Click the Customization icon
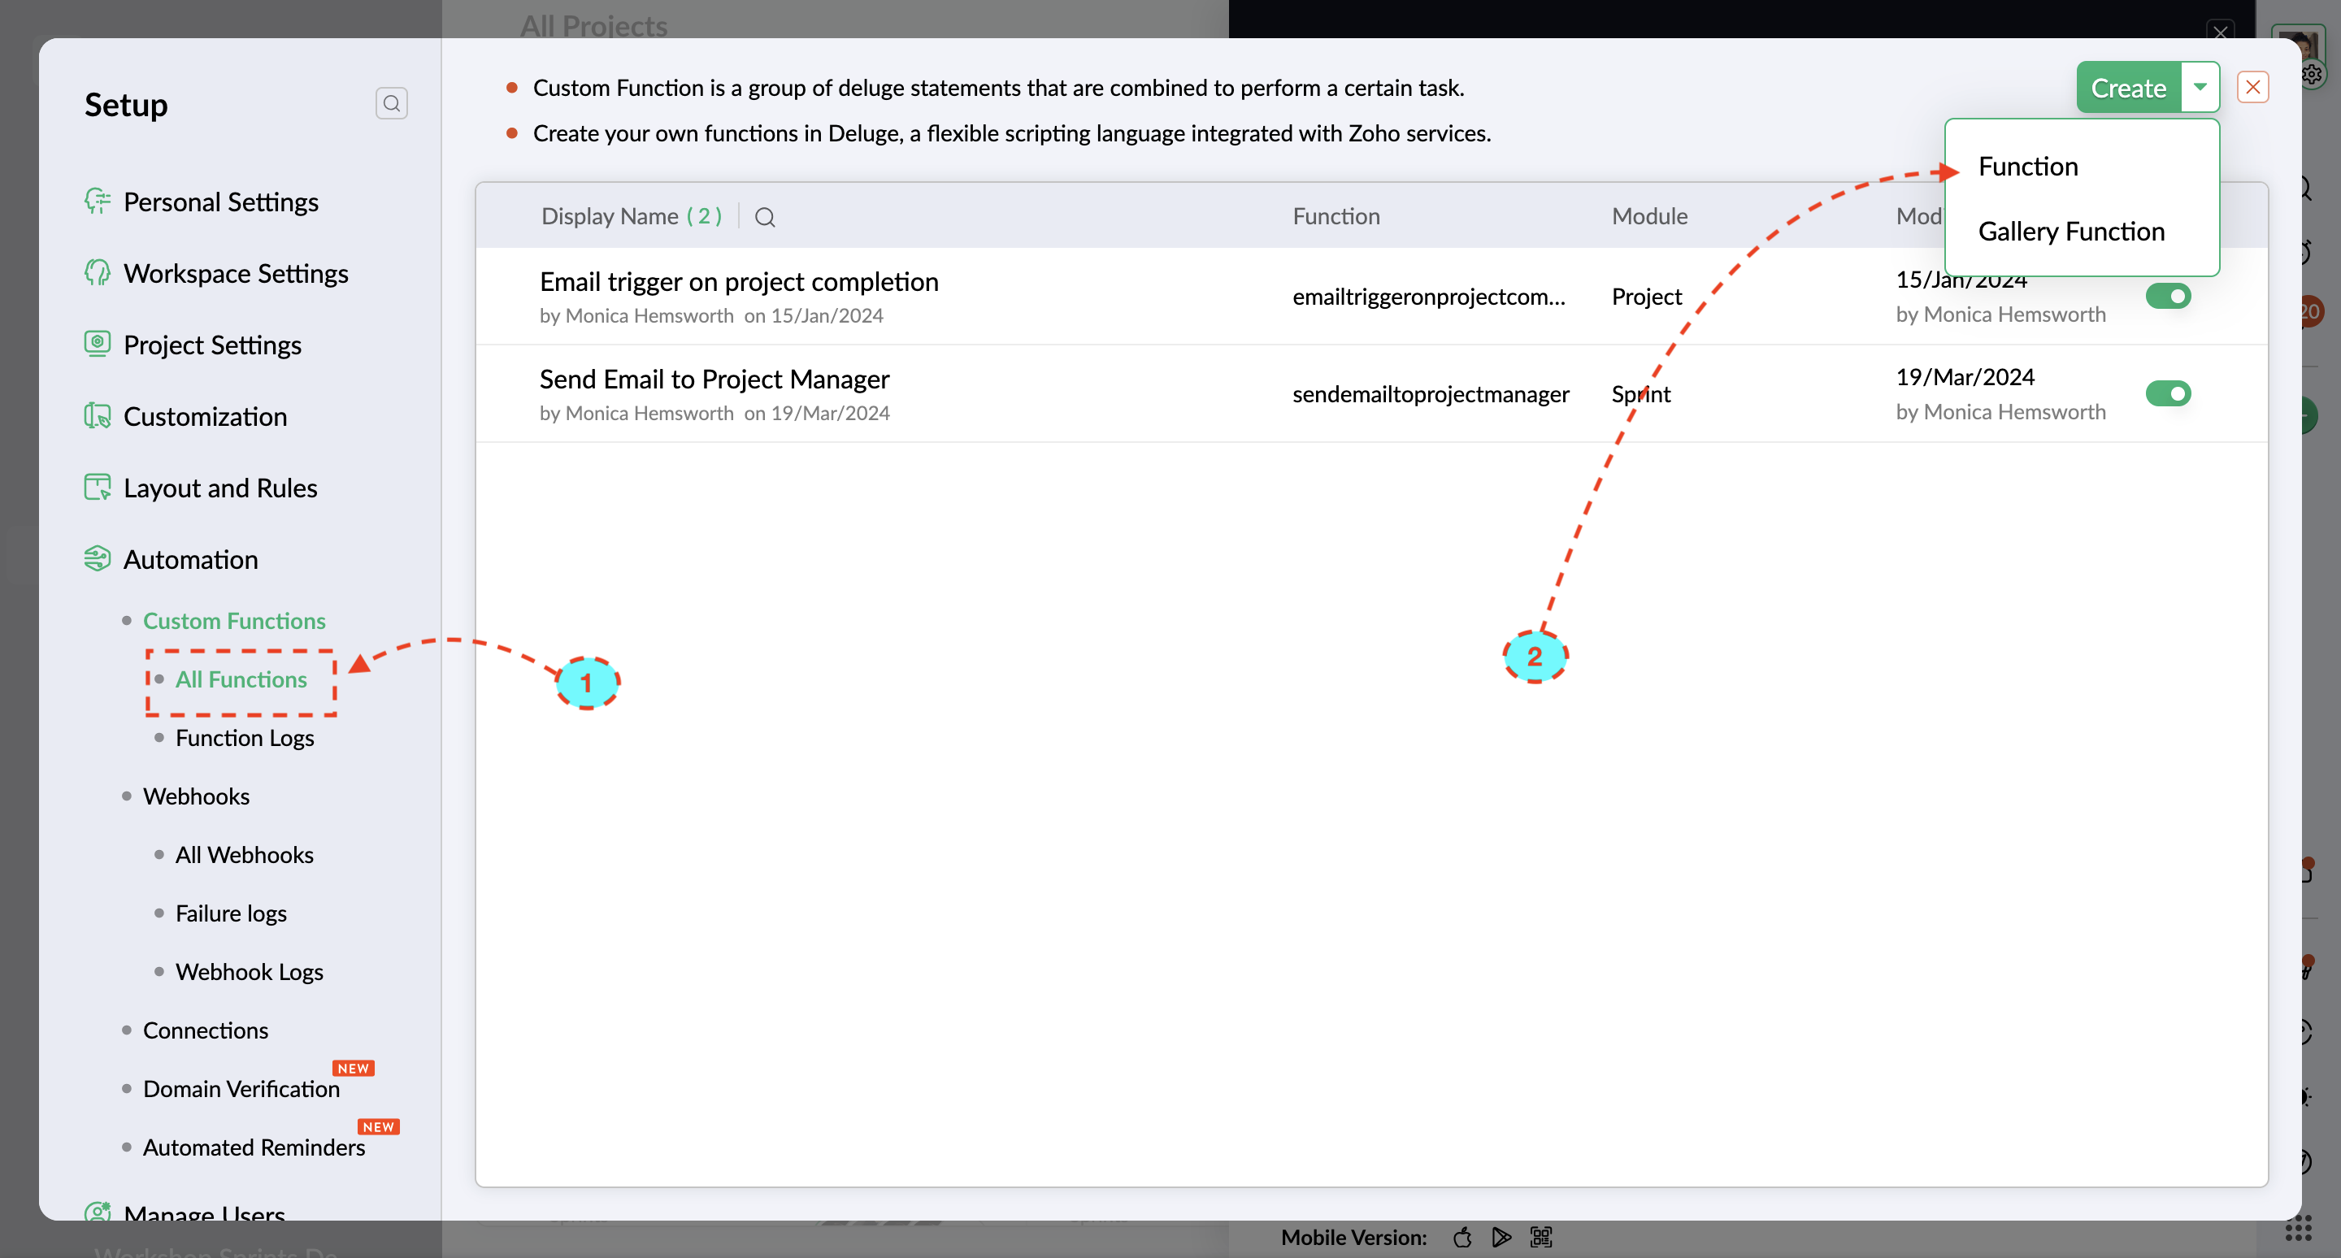The height and width of the screenshot is (1258, 2341). click(x=98, y=416)
